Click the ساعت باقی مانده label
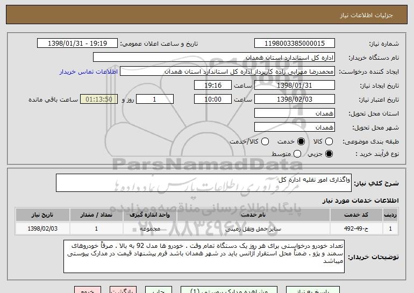The height and width of the screenshot is (293, 414). pos(53,99)
